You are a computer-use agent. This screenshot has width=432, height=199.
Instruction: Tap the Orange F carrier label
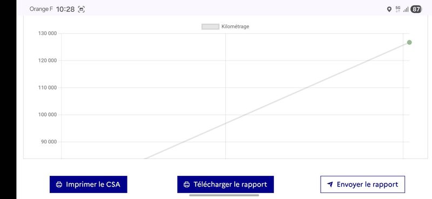[x=41, y=9]
